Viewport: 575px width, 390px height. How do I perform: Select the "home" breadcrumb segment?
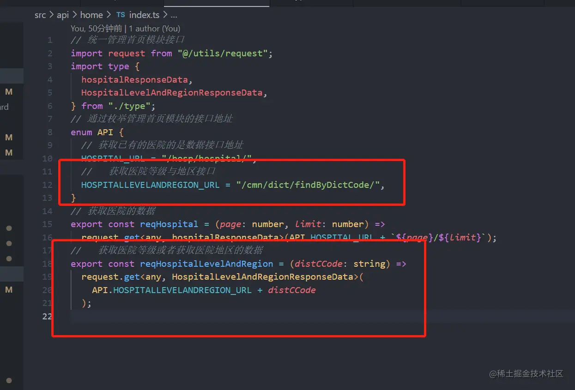(x=91, y=15)
